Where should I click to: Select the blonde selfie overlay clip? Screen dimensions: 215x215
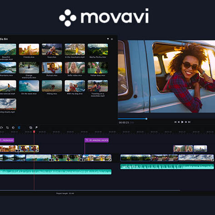click(183, 149)
